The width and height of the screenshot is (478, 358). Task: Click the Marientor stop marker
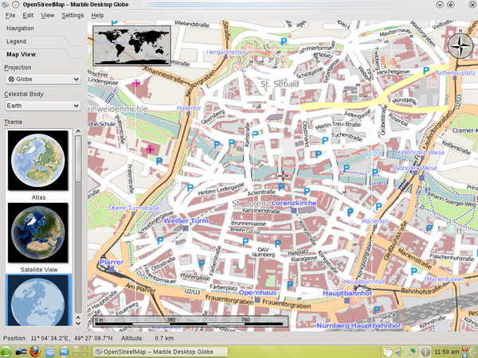tap(375, 227)
